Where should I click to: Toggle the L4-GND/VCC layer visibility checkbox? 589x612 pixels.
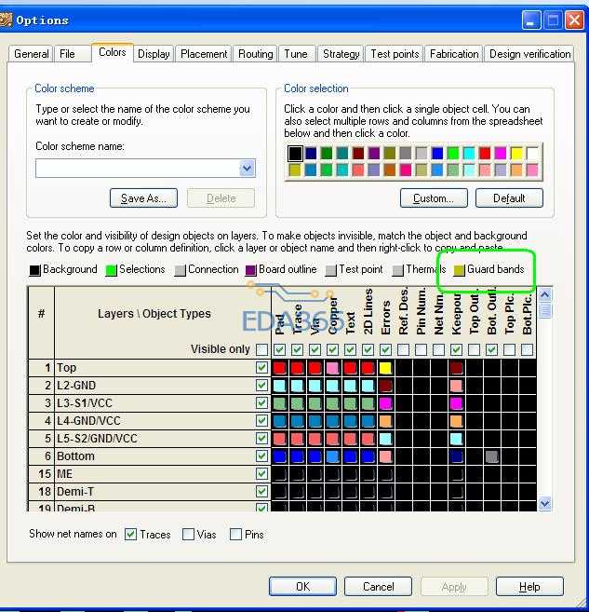(261, 421)
